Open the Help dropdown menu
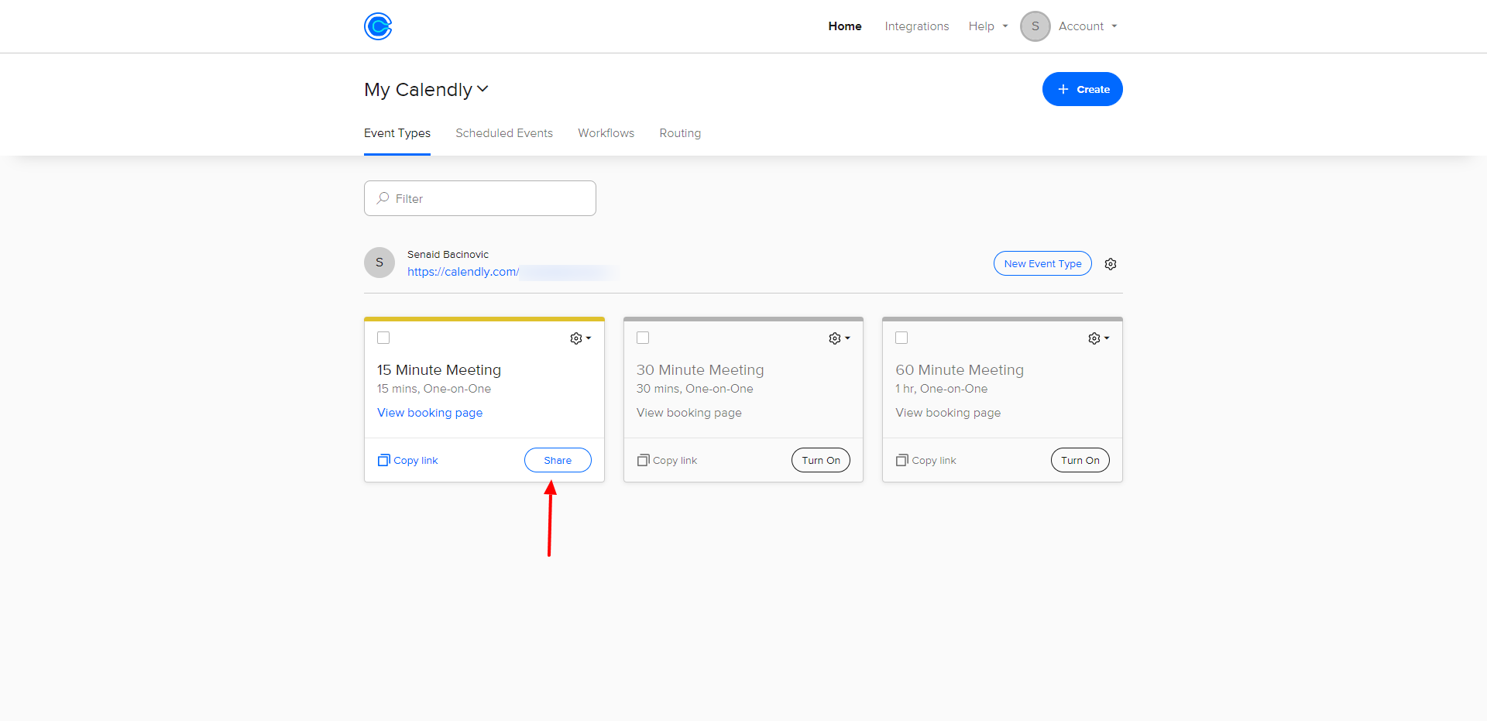This screenshot has height=721, width=1487. [987, 26]
